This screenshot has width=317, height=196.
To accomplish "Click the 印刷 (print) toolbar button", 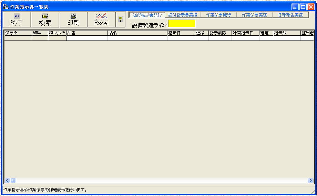I will pyautogui.click(x=73, y=20).
